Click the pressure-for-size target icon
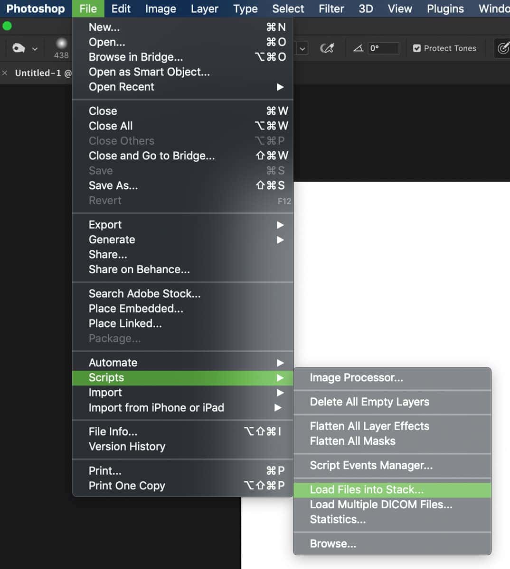Viewport: 510px width, 569px height. tap(503, 48)
